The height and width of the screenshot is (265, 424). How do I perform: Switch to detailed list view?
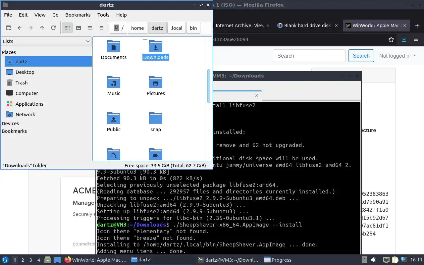(x=101, y=28)
